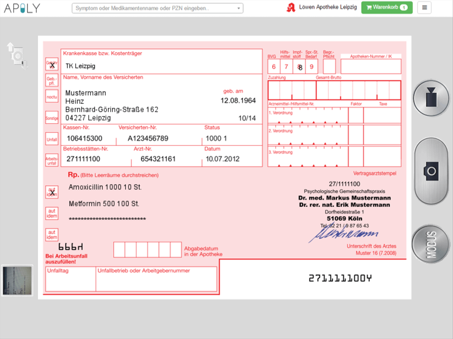Screen dimensions: 453x339
Task: Click the text 'Metformin 500 100 St.'
Action: click(104, 204)
